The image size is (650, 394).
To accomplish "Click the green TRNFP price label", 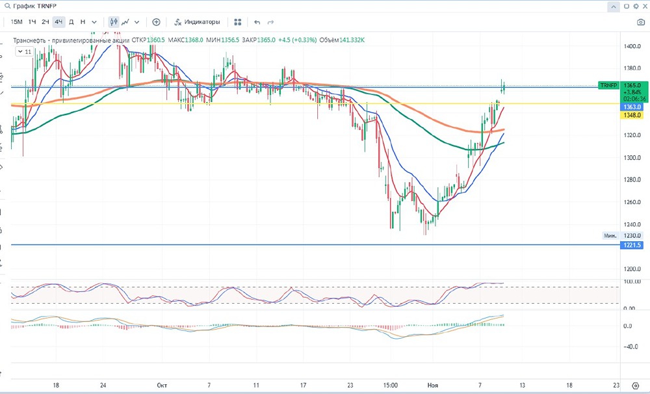I will (x=608, y=85).
